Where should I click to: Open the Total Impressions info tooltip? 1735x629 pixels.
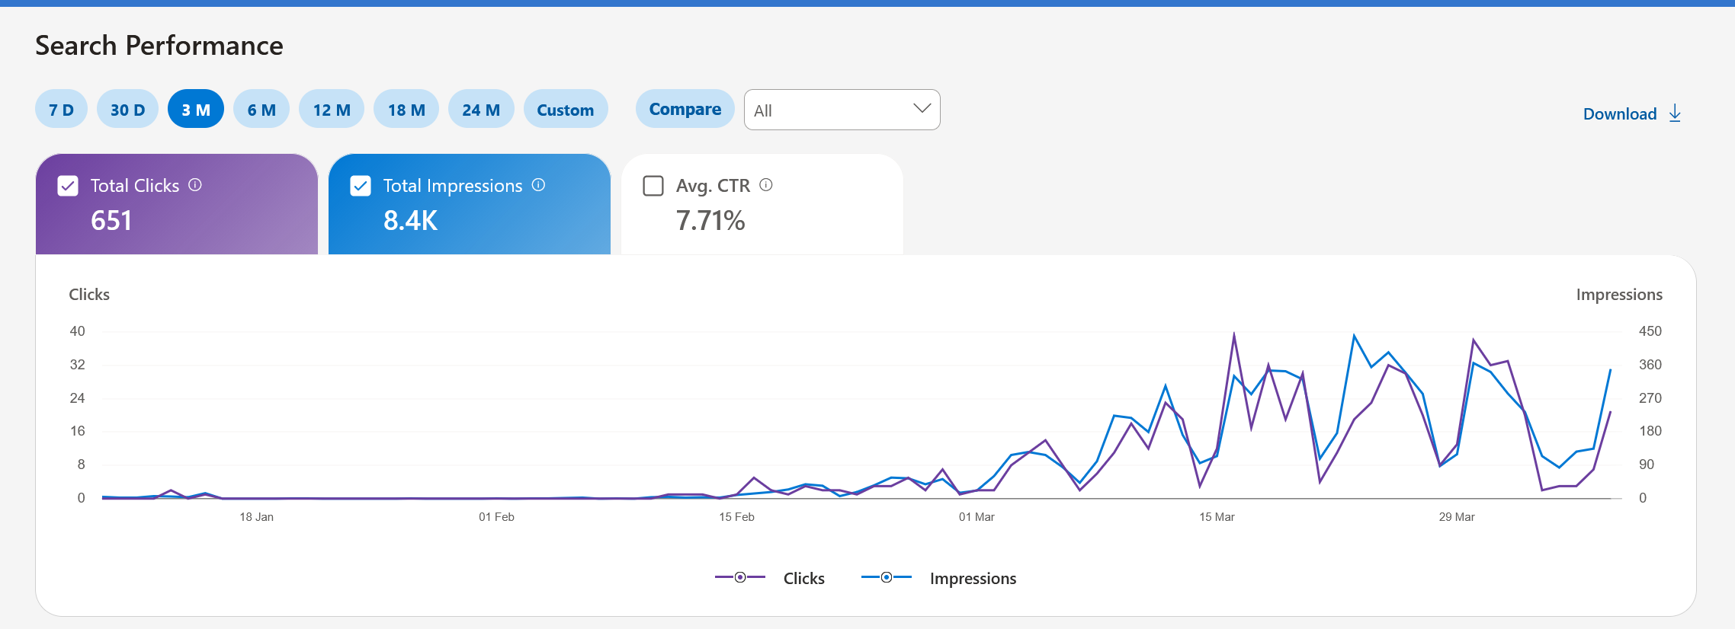(539, 184)
